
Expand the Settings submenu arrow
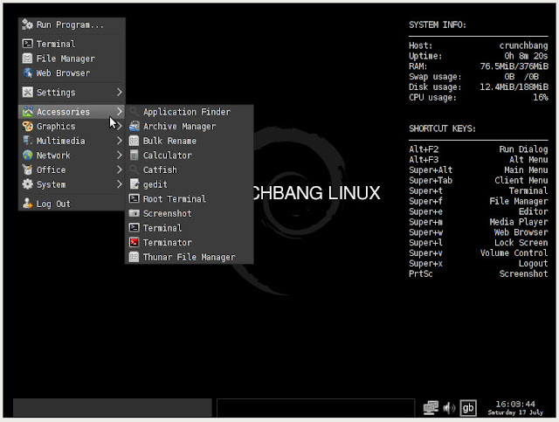click(120, 92)
